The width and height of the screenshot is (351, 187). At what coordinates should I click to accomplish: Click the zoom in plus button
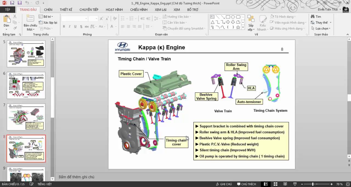332,184
